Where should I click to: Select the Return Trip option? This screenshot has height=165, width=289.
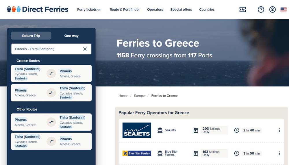(31, 36)
